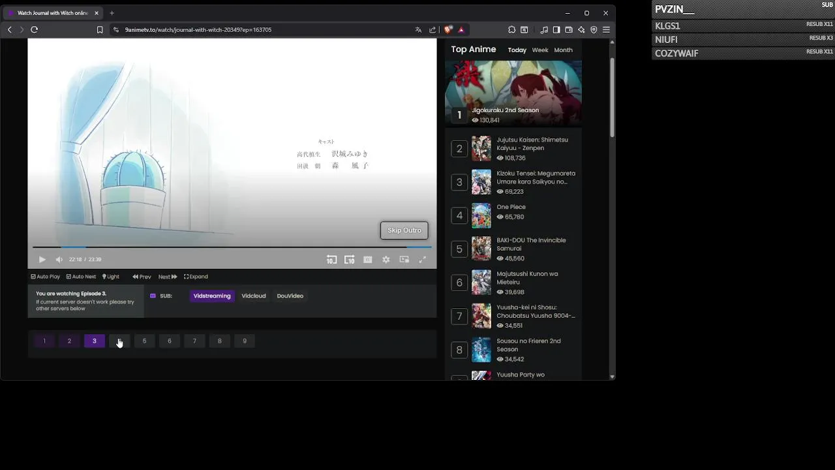Image resolution: width=835 pixels, height=470 pixels.
Task: Toggle the browser sidebar panel
Action: pos(556,29)
